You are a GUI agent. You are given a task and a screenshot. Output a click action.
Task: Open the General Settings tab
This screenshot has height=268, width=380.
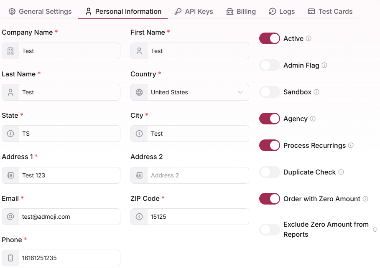[40, 11]
